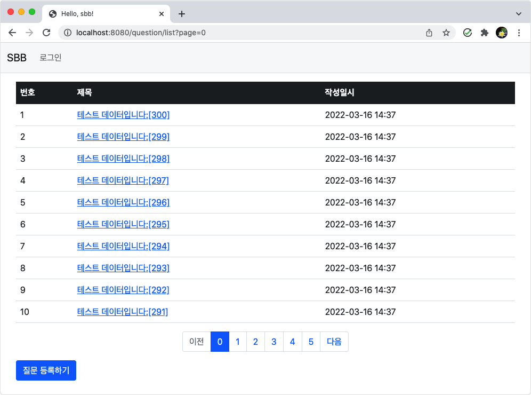This screenshot has height=395, width=531.
Task: Bookmark the page using the star icon
Action: tap(446, 33)
